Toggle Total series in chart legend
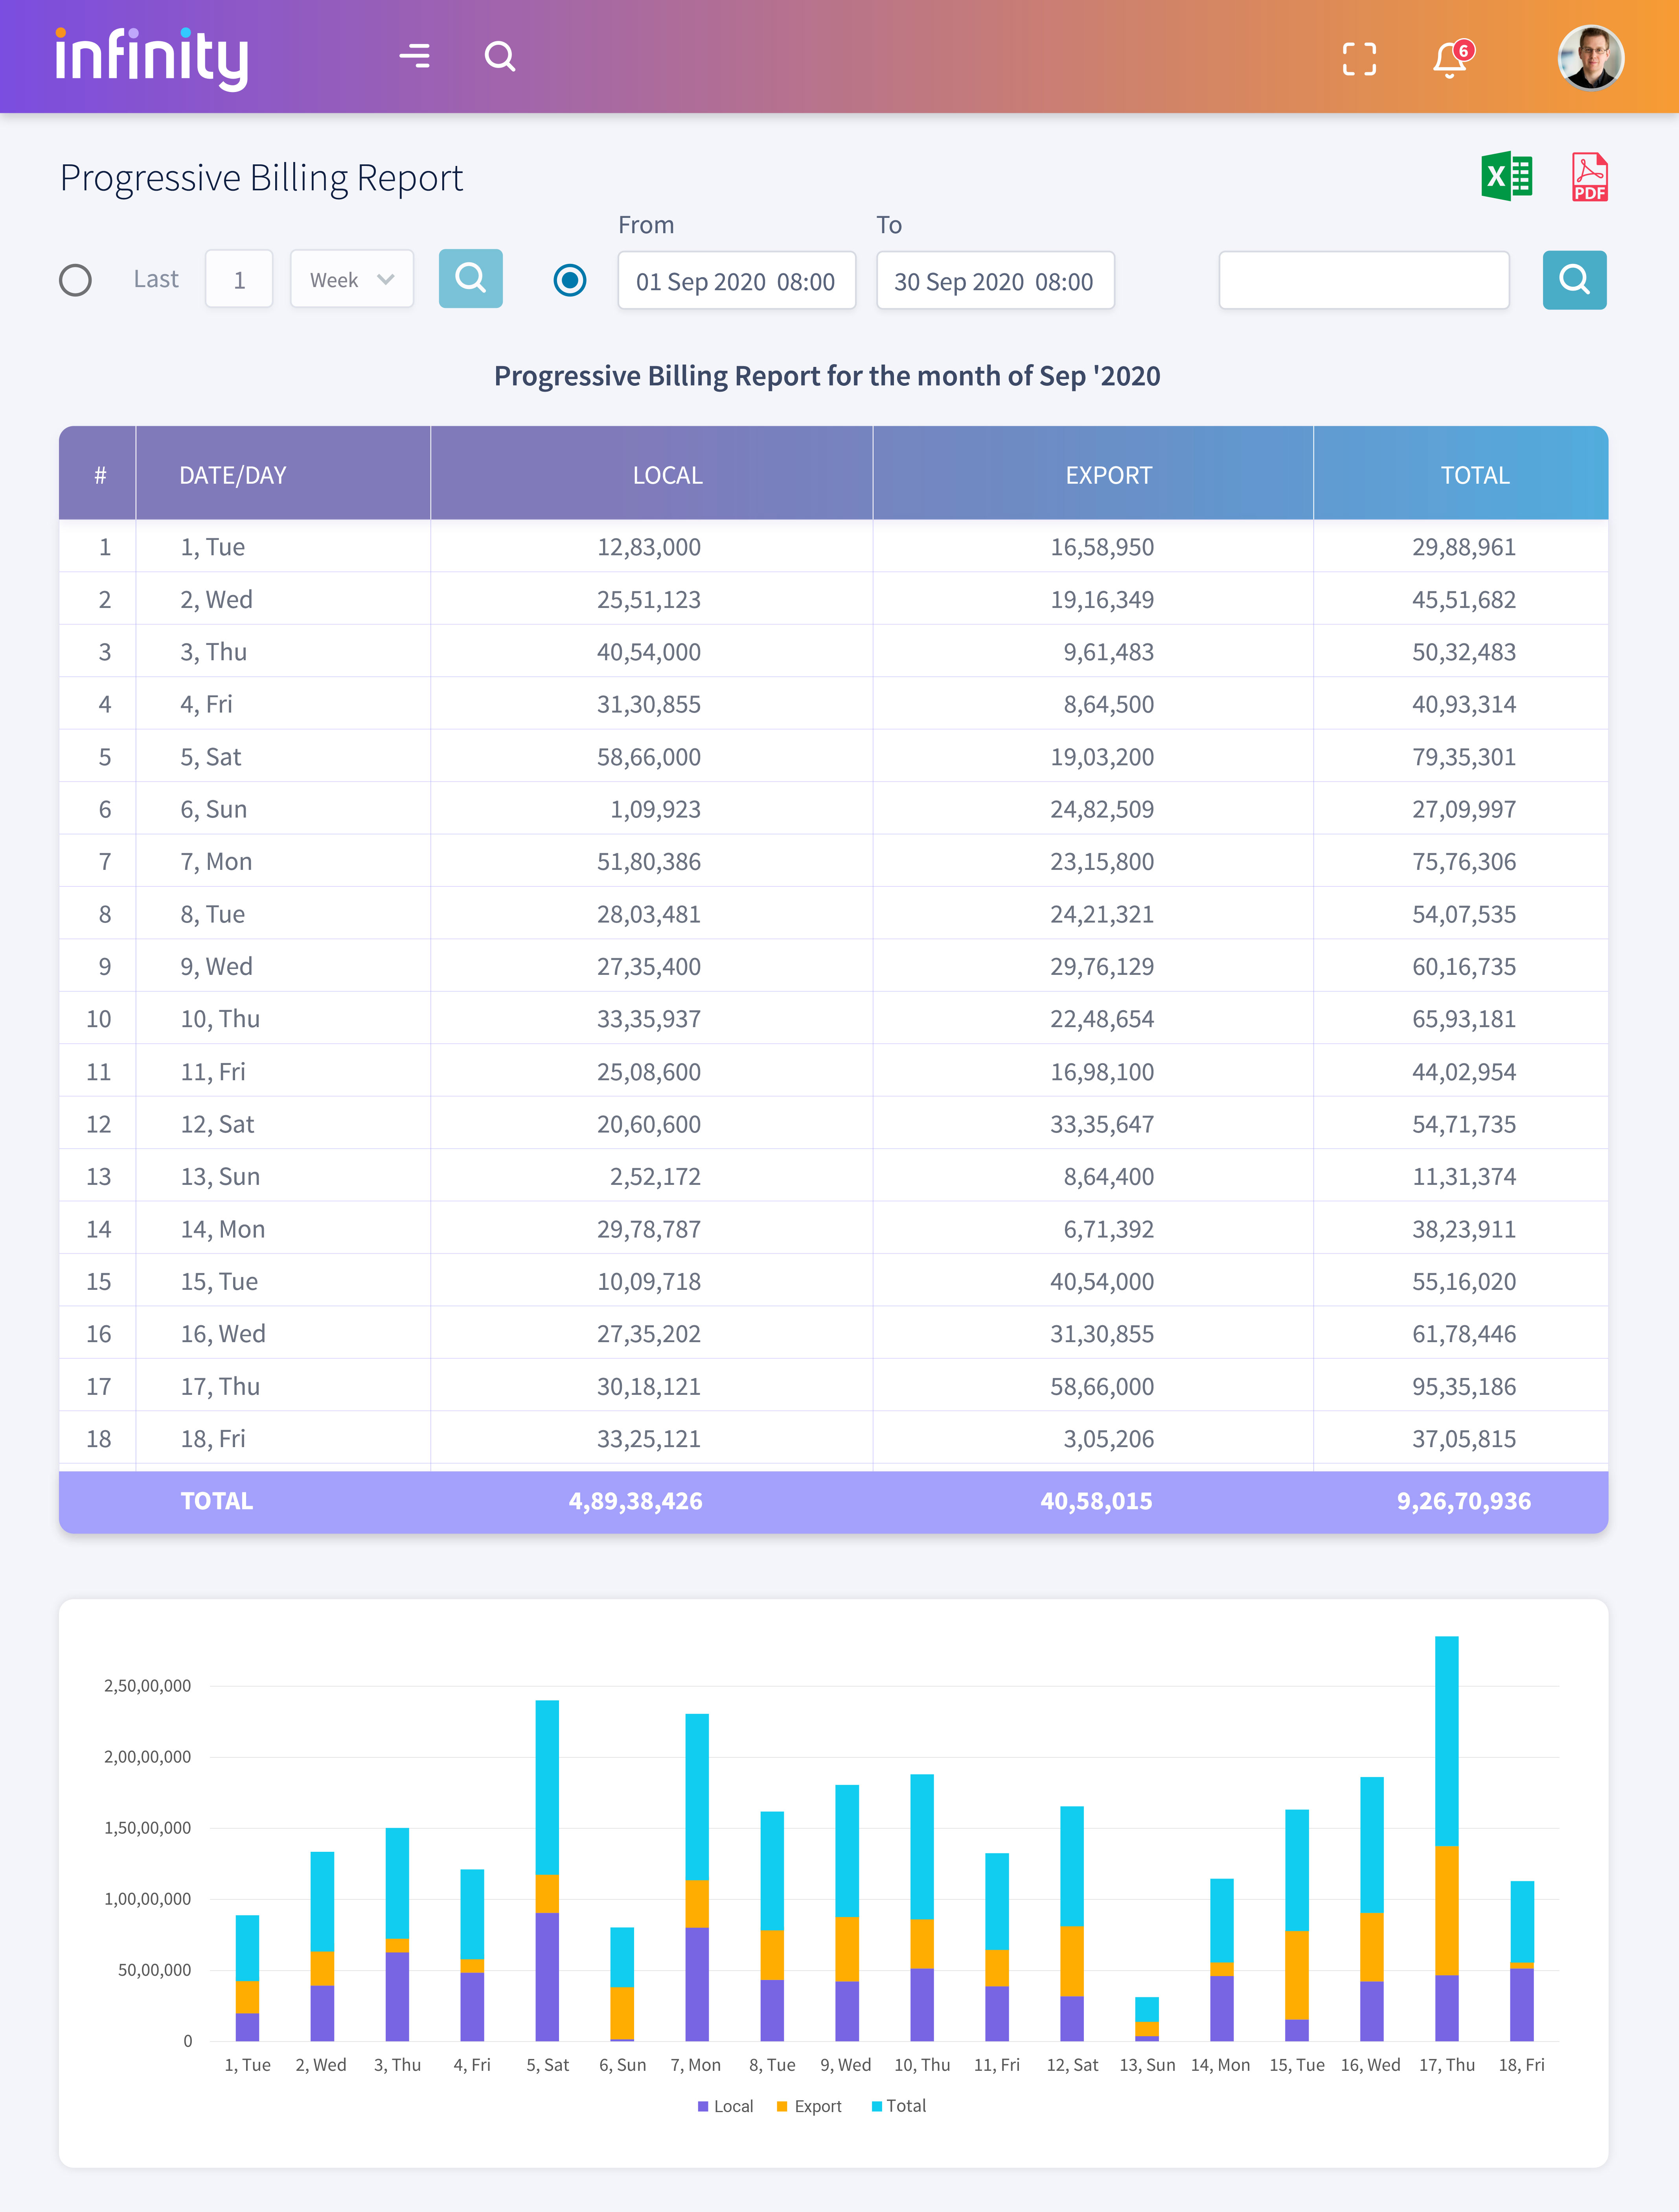This screenshot has height=2212, width=1679. [x=899, y=2105]
